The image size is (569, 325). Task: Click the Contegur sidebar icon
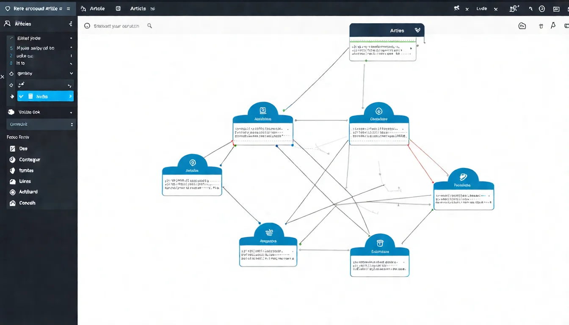12,160
